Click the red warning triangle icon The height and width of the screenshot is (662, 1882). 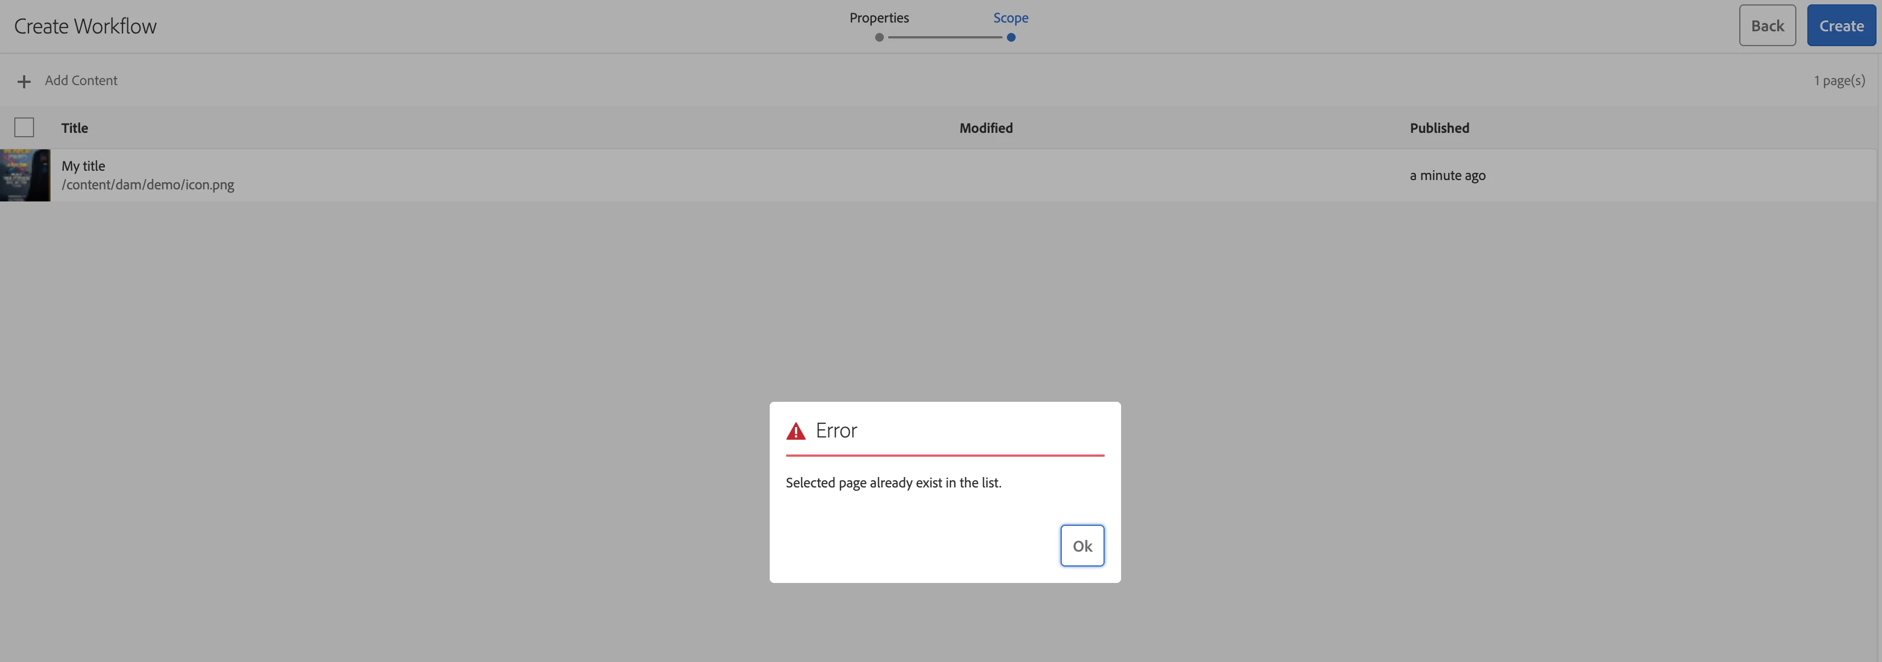(796, 432)
